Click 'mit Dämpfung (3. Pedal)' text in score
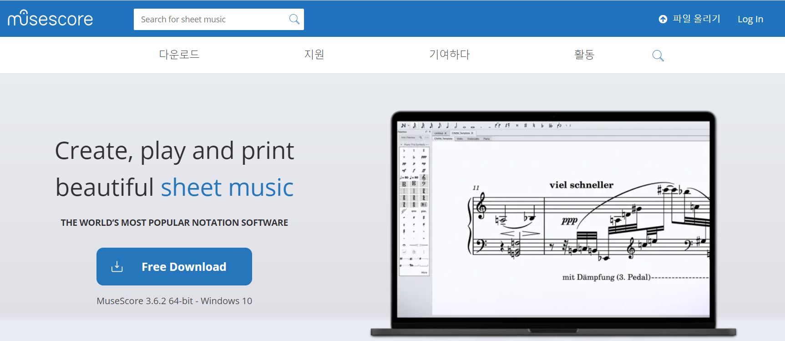This screenshot has width=785, height=341. (x=607, y=277)
